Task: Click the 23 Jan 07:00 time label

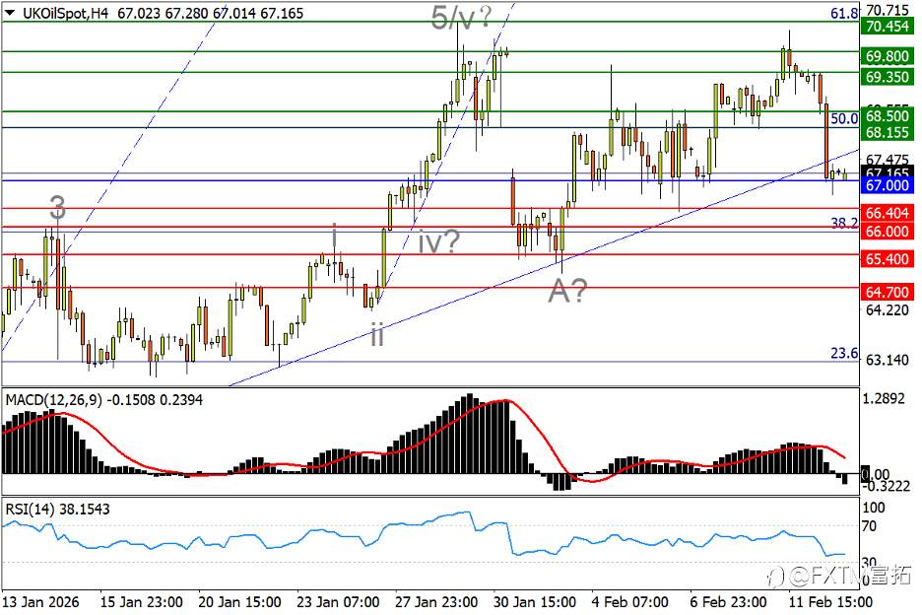Action: 338,602
